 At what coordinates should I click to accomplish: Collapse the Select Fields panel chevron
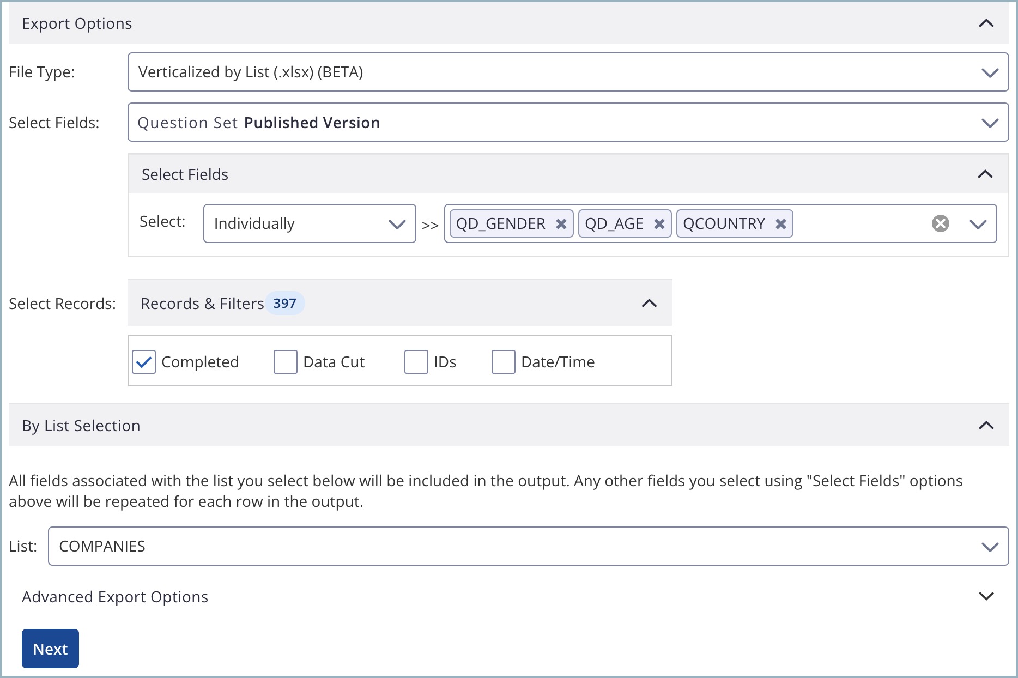[984, 174]
